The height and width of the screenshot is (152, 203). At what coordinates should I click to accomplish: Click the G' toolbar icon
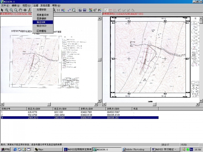[x=95, y=10]
